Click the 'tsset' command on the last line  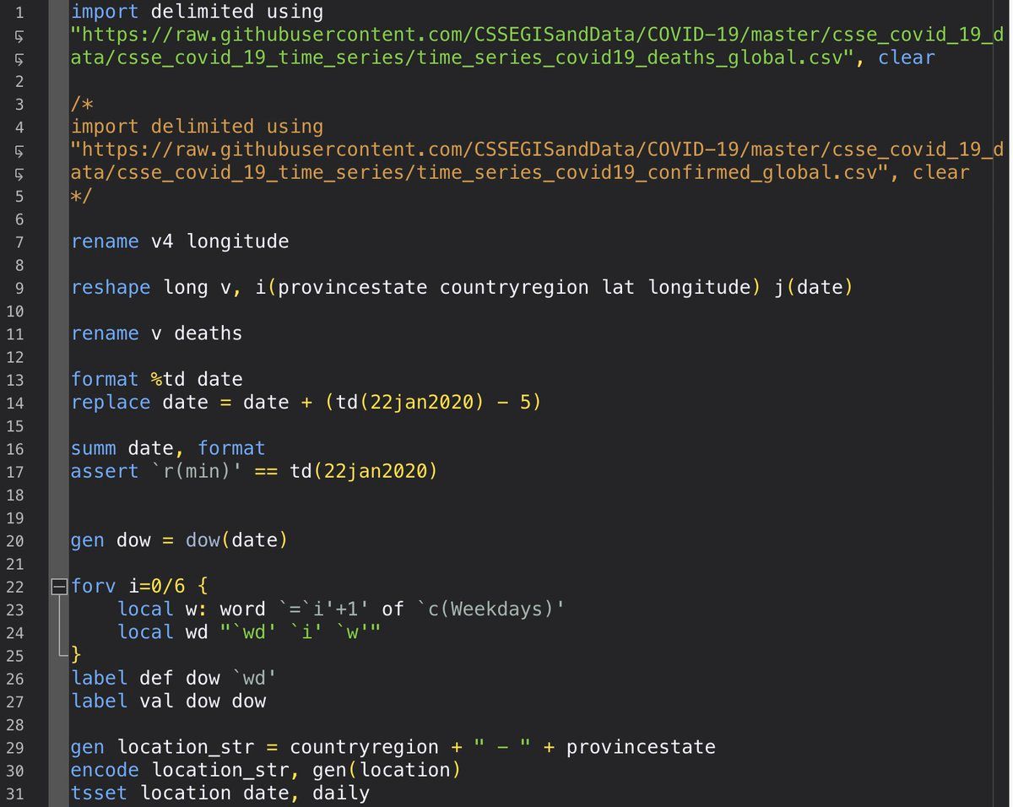(x=100, y=793)
